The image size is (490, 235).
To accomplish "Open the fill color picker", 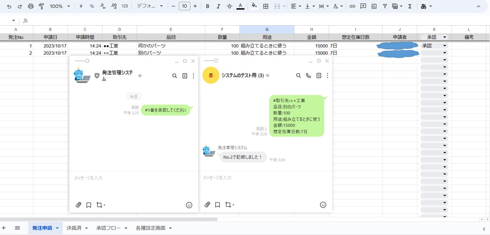I will (x=254, y=6).
